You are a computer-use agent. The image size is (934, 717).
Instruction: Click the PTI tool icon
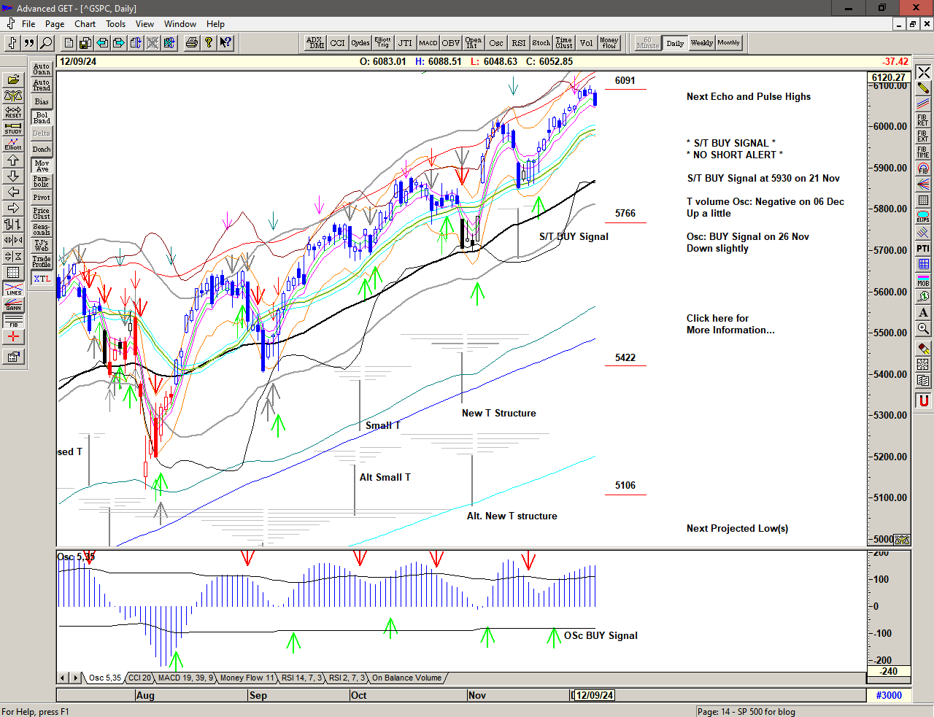(923, 249)
